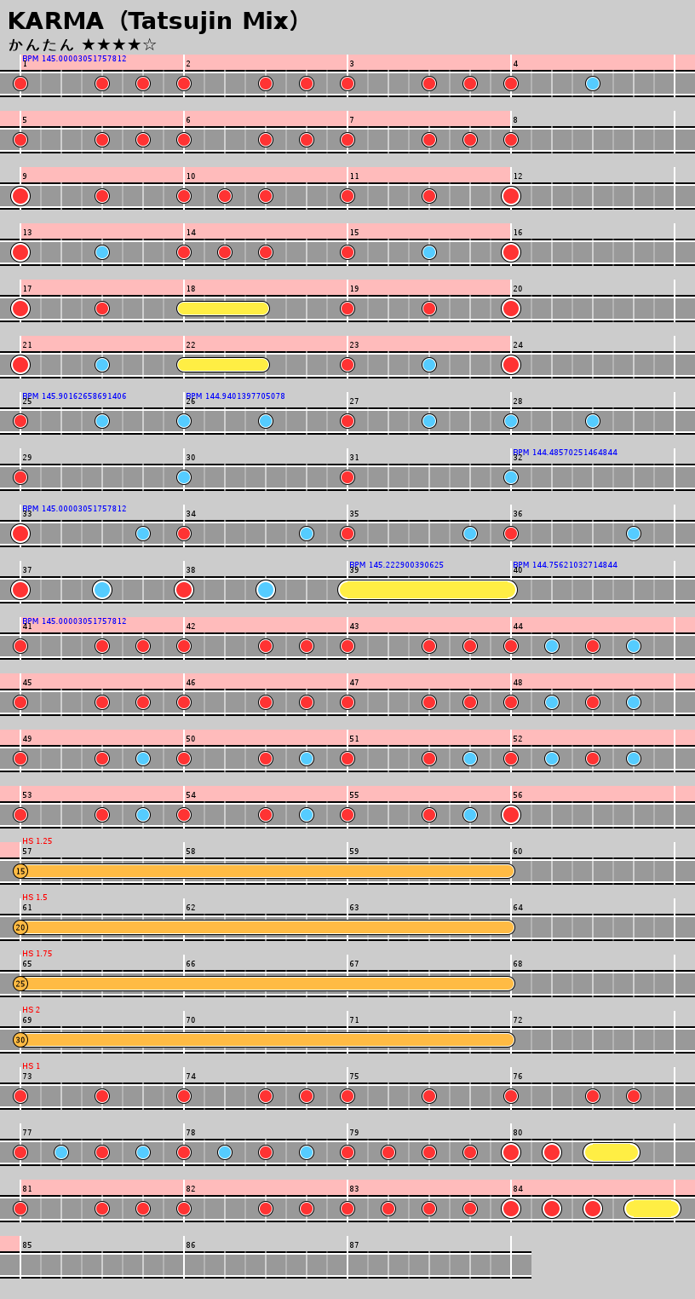The image size is (695, 1299).
Task: Click the blue note in measure 4
Action: click(x=593, y=84)
